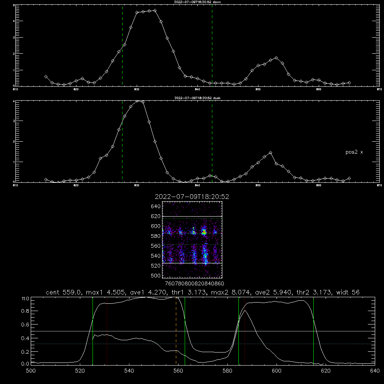
Task: Click the secondary peak point in dusk curve
Action: pyautogui.click(x=270, y=152)
